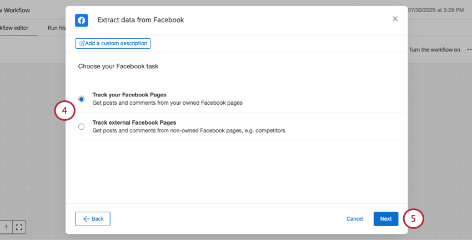Click the owned Facebook pages description text
472x240 pixels.
click(167, 103)
